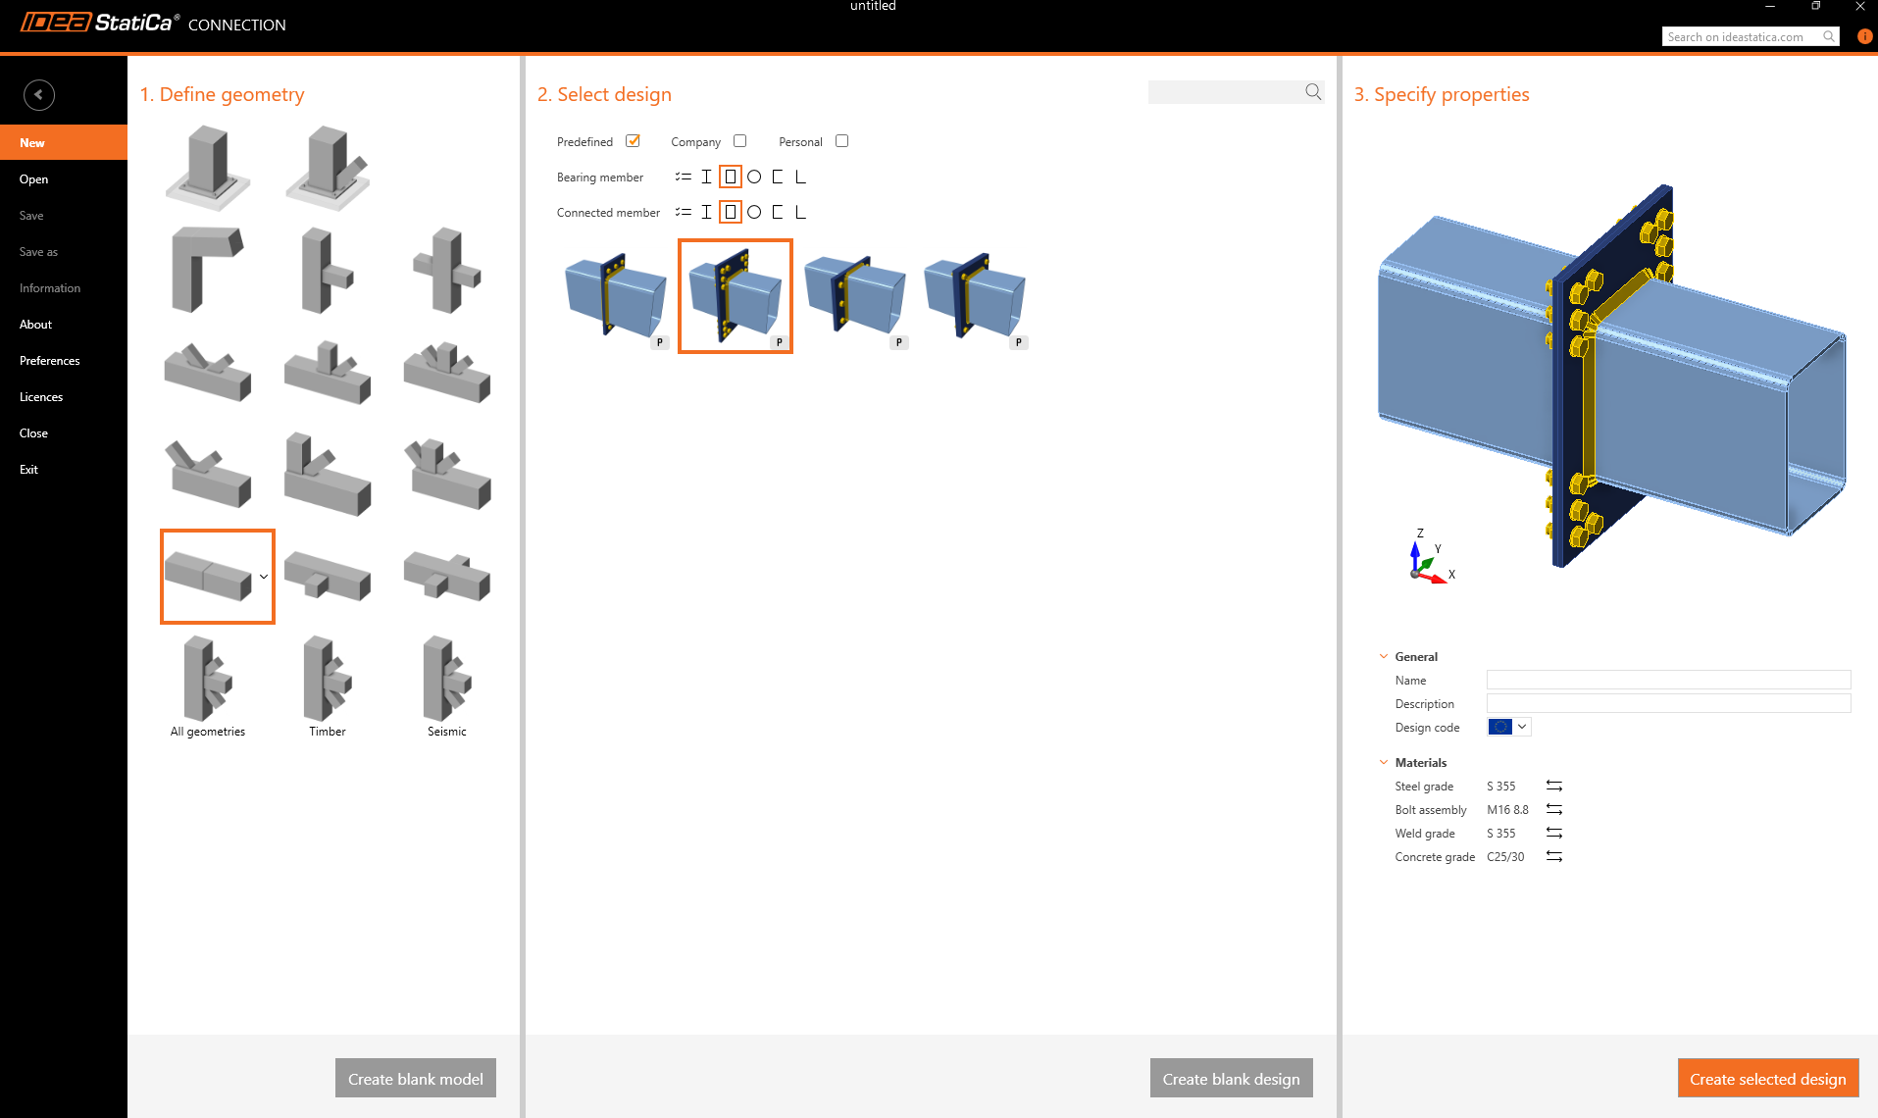Screen dimensions: 1878x1118
Task: Open Licences from the side menu
Action: pos(64,396)
